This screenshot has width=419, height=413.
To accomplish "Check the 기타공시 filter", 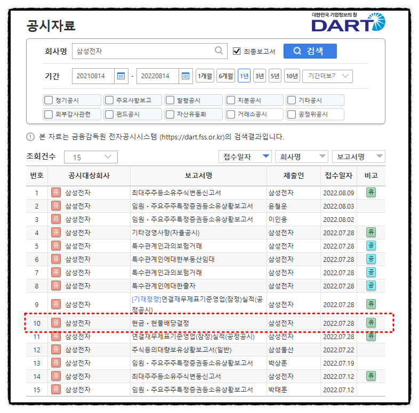I will coord(292,100).
